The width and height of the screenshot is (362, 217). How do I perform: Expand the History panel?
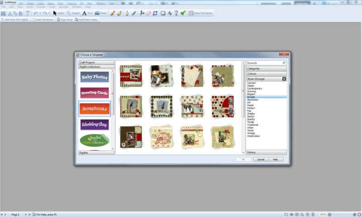coord(267,152)
